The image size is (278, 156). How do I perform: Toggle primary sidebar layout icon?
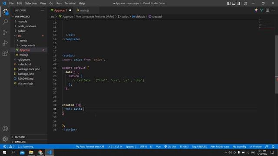coord(229,3)
